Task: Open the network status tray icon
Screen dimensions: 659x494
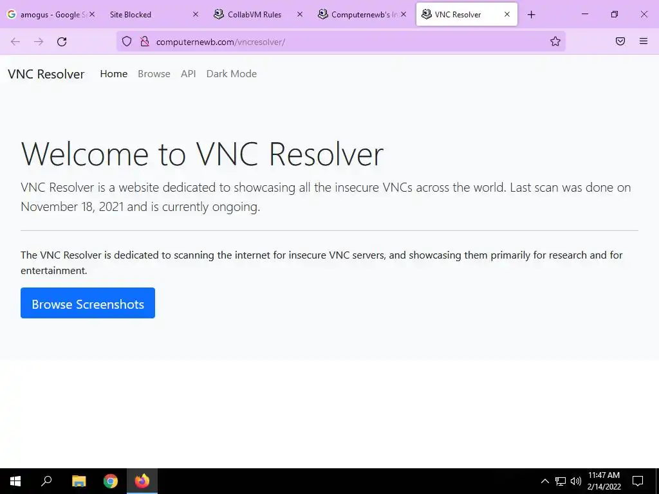Action: point(561,481)
